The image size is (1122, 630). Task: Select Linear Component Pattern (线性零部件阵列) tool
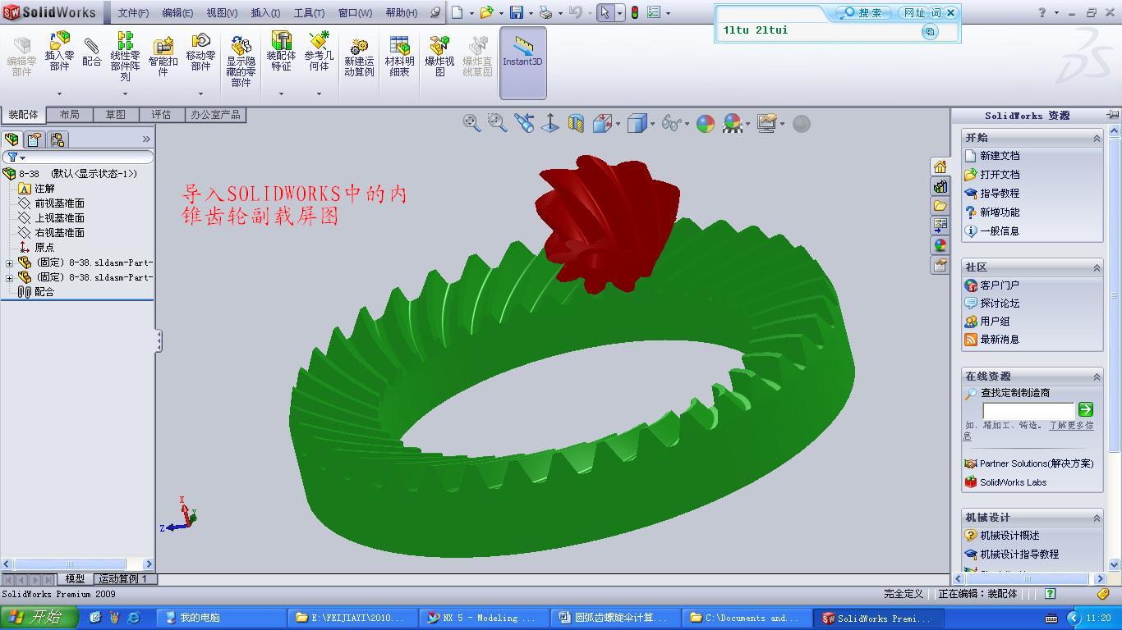pyautogui.click(x=125, y=56)
